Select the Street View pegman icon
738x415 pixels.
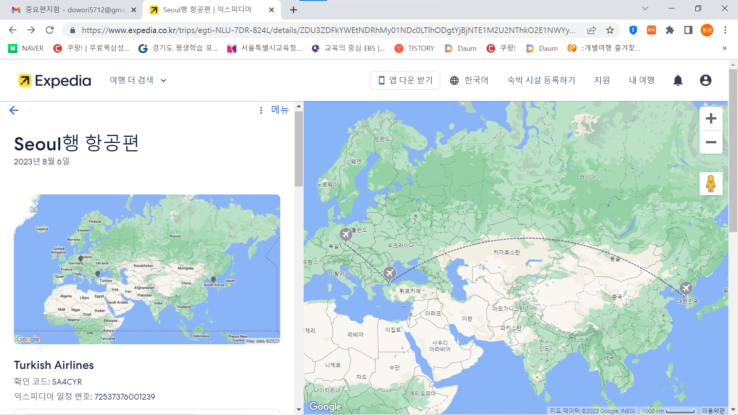coord(711,184)
